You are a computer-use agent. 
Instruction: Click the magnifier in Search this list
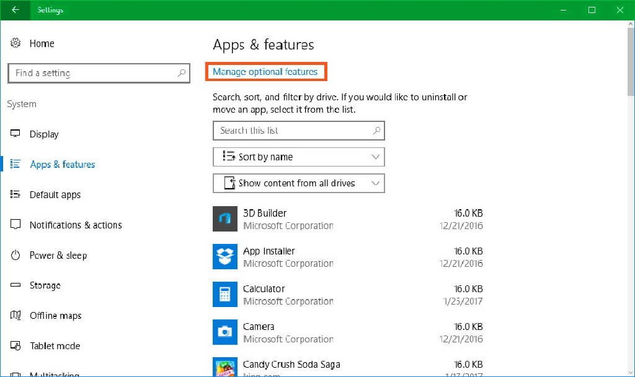click(376, 131)
